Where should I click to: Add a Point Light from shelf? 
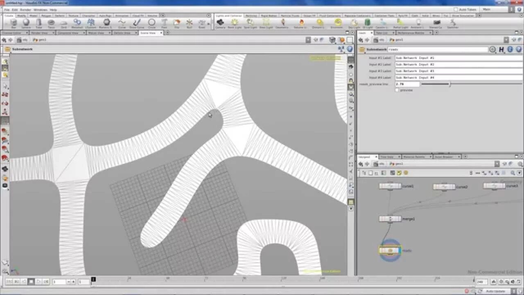pos(235,23)
